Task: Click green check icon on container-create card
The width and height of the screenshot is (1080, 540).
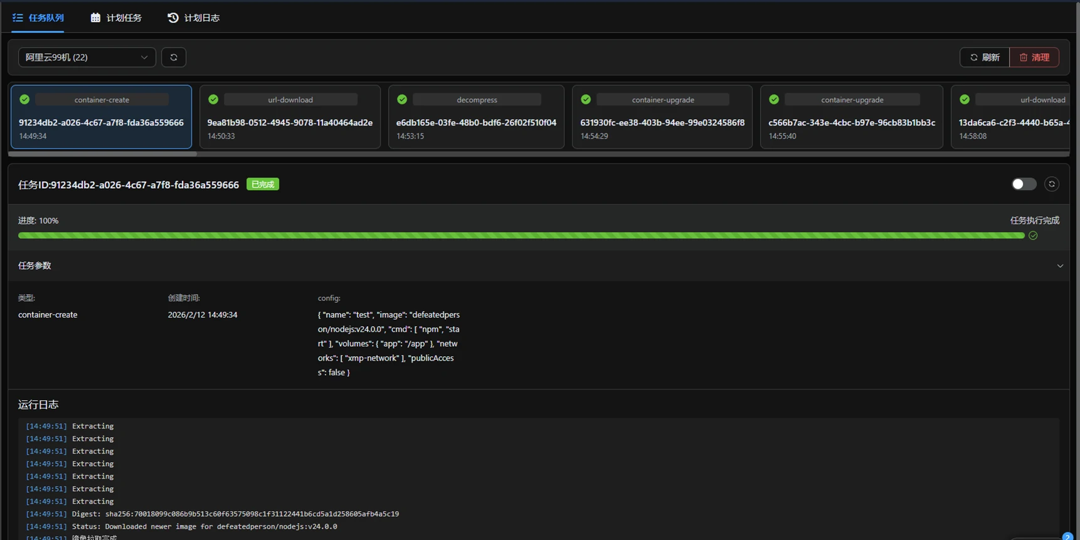Action: (x=24, y=100)
